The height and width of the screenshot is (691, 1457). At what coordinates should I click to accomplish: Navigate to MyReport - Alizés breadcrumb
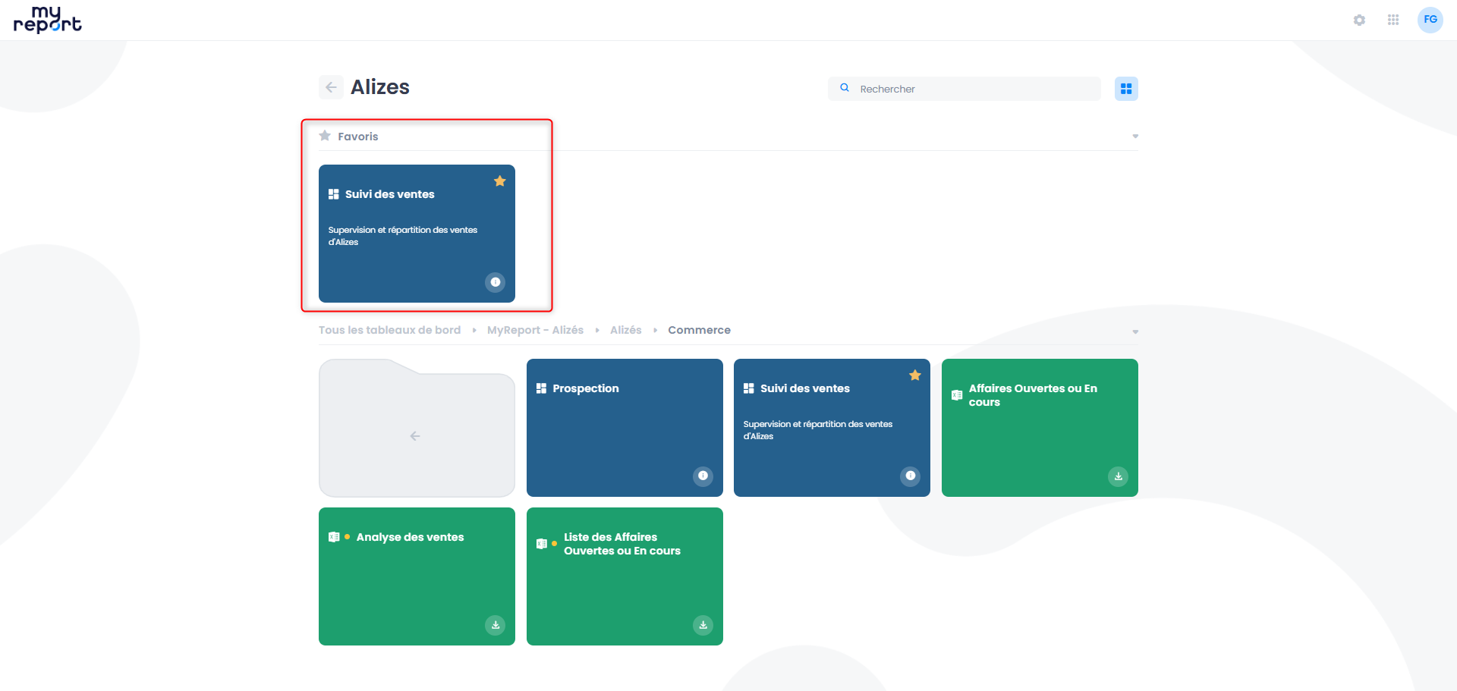[535, 330]
